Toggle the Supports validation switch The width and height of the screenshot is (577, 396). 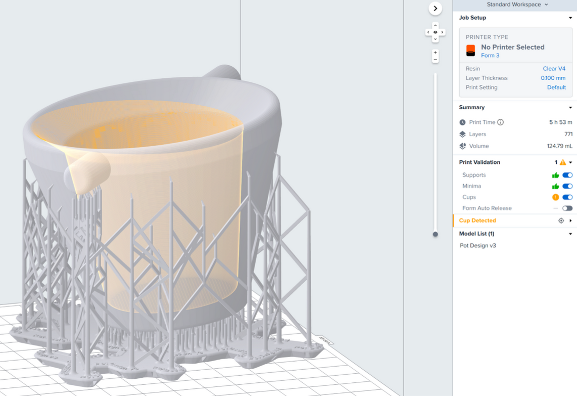click(x=567, y=175)
